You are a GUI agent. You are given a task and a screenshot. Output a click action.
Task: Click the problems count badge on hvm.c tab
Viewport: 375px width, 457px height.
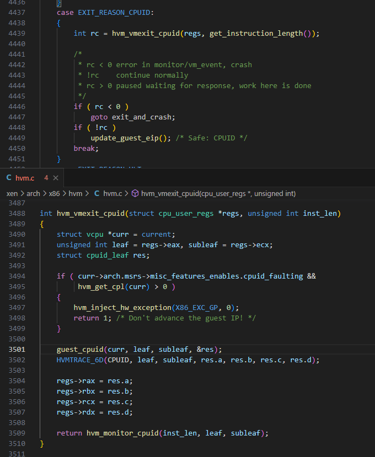coord(46,178)
